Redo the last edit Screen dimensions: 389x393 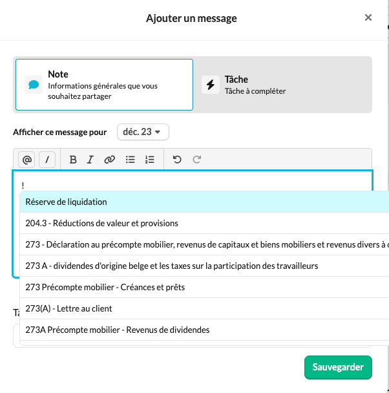coord(197,160)
